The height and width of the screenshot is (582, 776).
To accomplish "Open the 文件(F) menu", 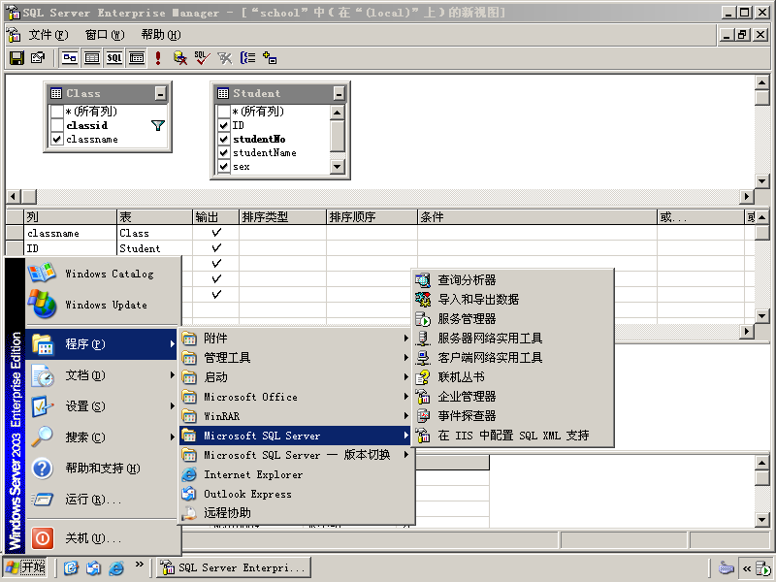I will (48, 35).
